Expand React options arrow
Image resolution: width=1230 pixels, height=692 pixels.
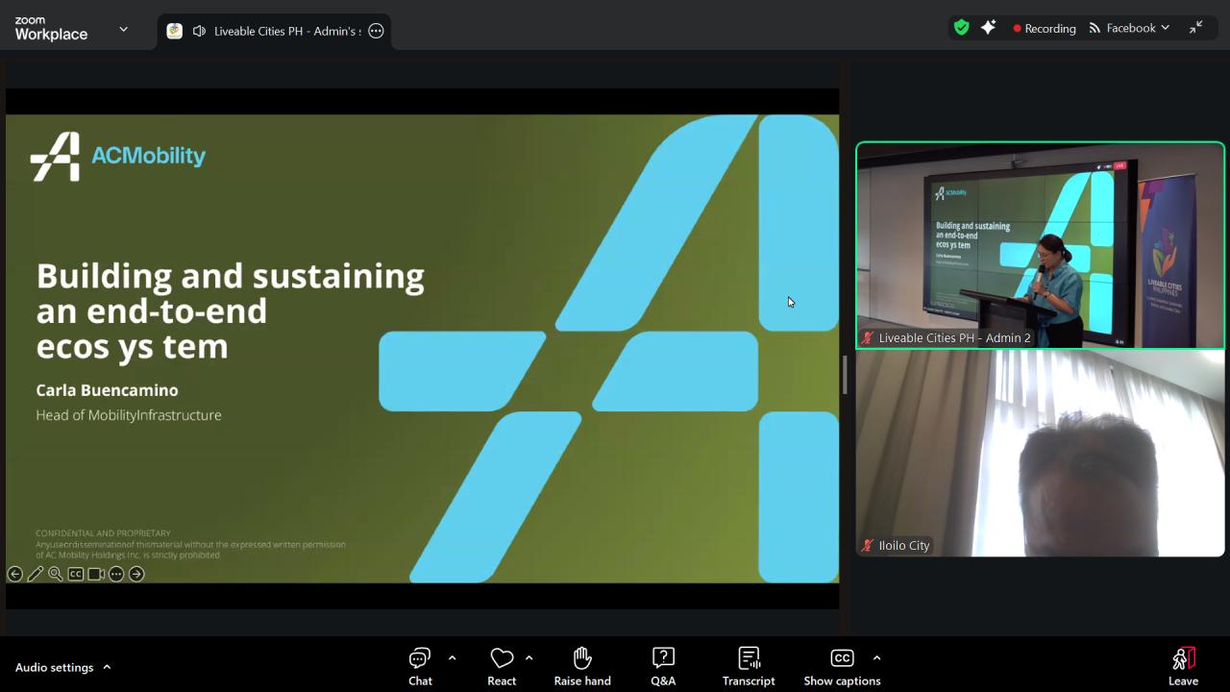529,658
